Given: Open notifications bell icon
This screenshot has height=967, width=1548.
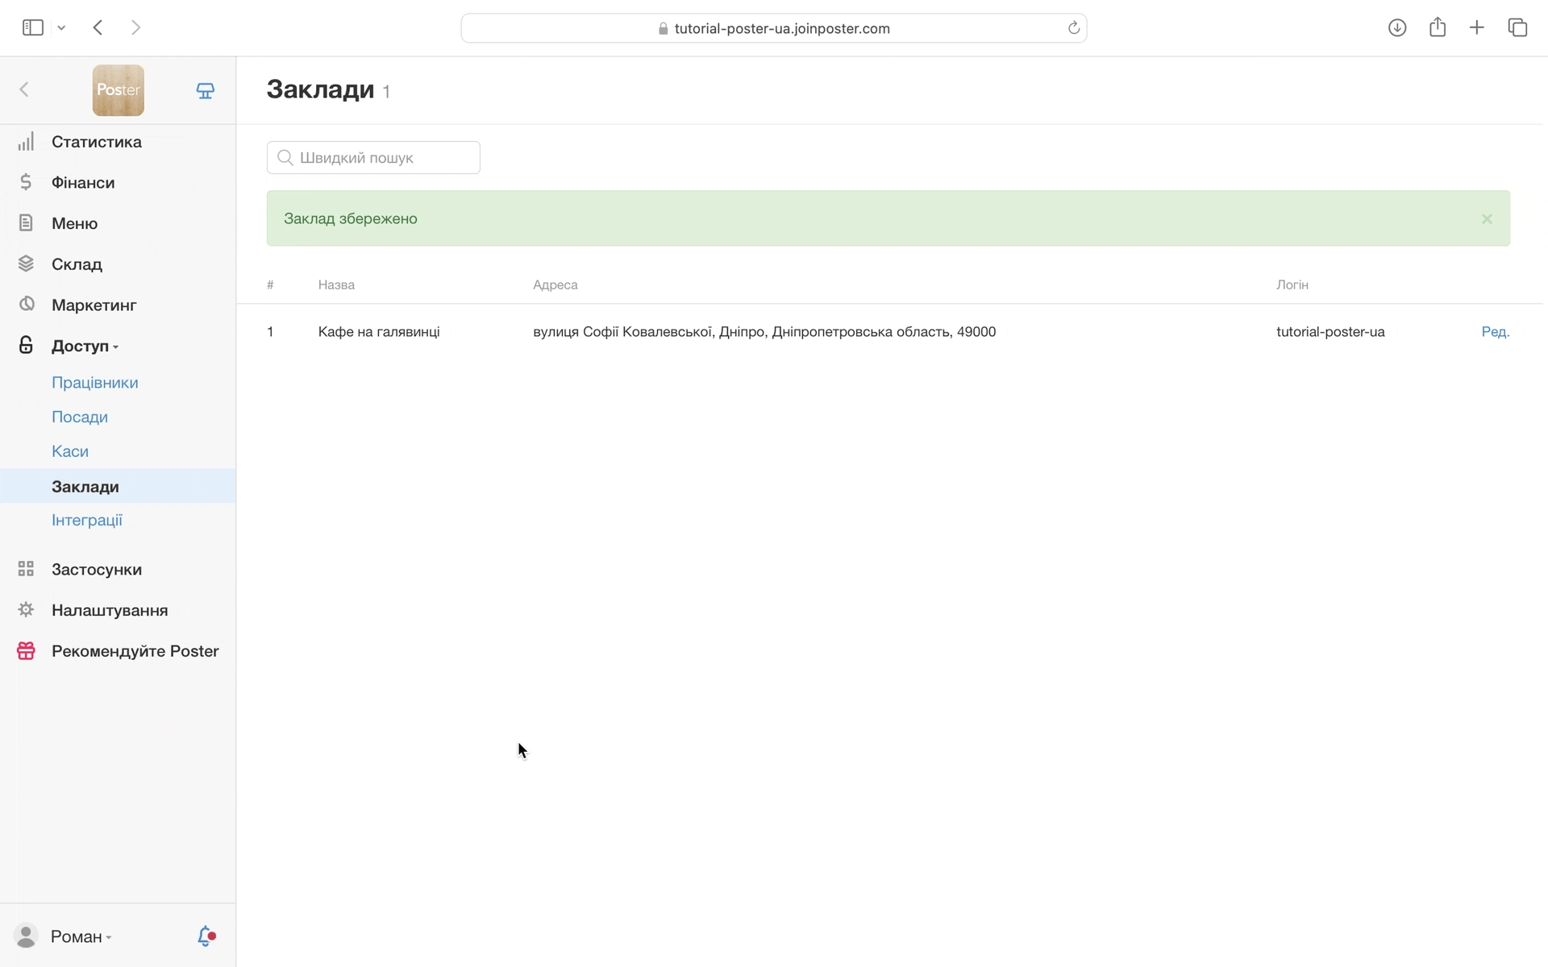Looking at the screenshot, I should click(x=206, y=936).
